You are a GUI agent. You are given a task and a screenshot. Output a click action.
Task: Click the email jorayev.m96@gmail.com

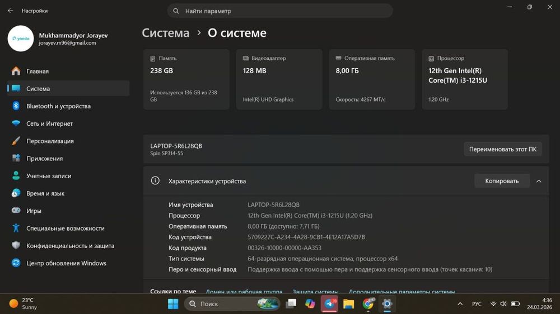pyautogui.click(x=68, y=43)
